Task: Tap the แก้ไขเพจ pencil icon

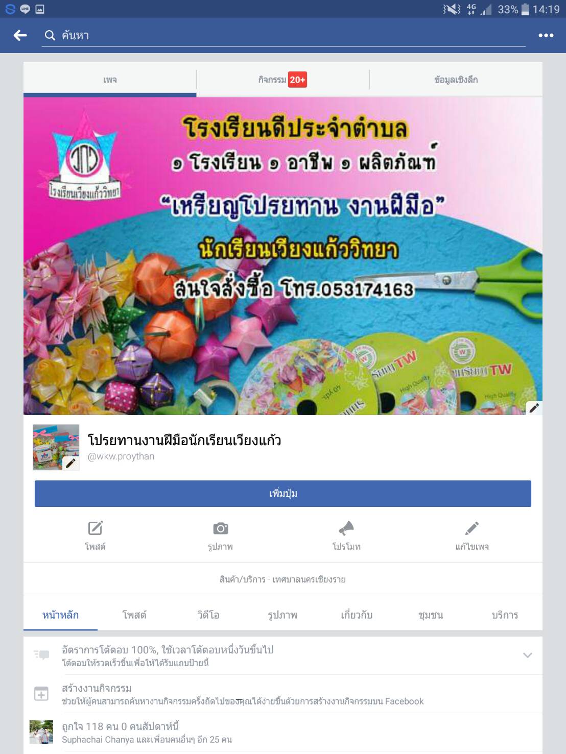Action: point(472,528)
